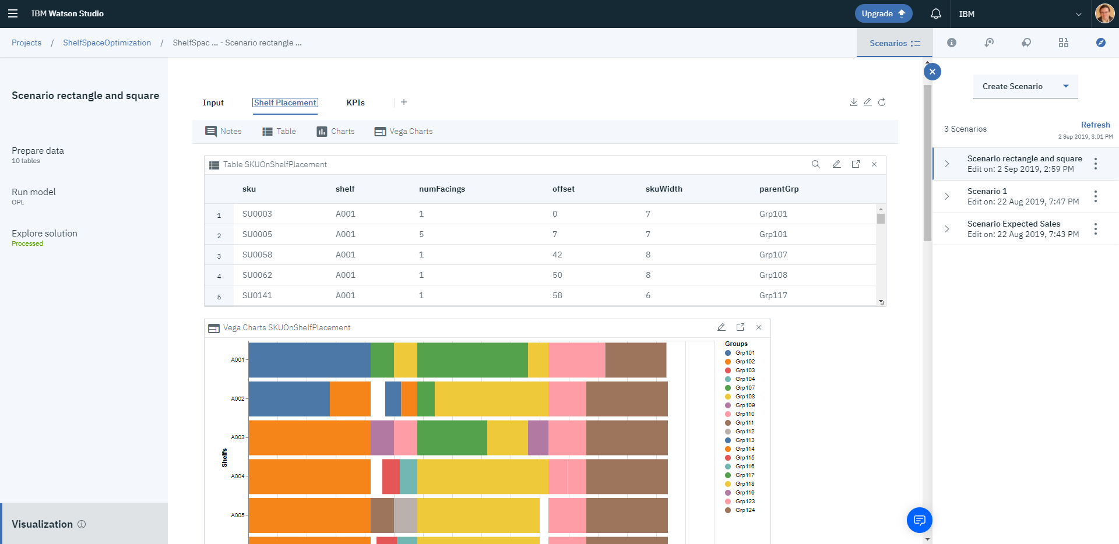
Task: Close the SKUOnShelfPlacement table widget
Action: coord(874,164)
